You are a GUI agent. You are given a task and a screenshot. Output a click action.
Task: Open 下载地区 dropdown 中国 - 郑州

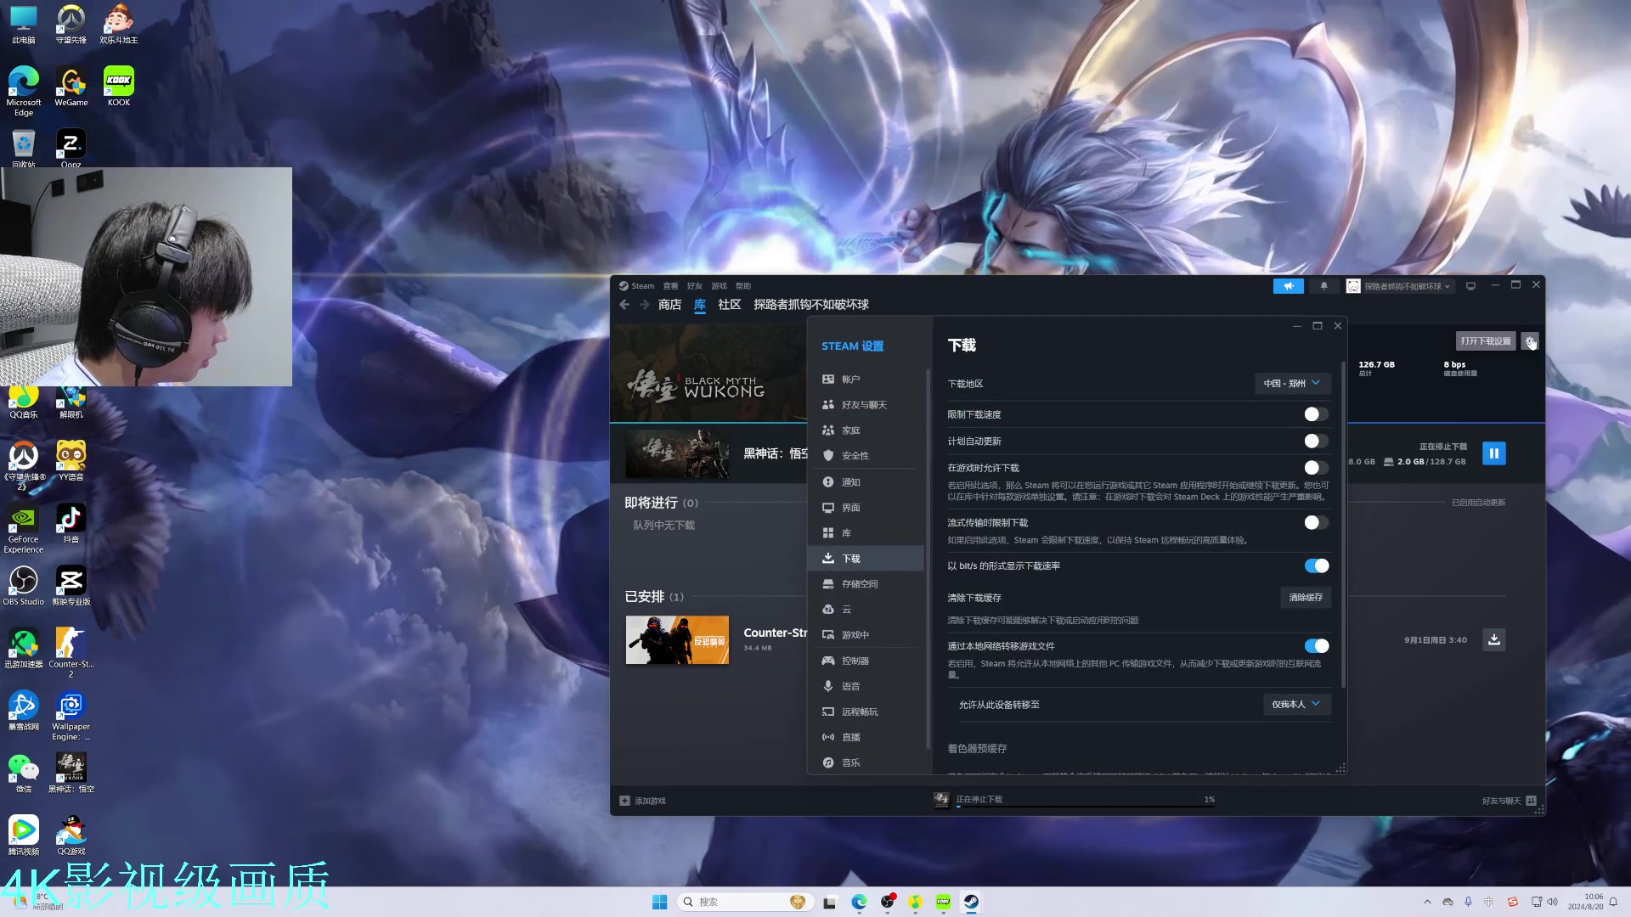click(x=1292, y=384)
